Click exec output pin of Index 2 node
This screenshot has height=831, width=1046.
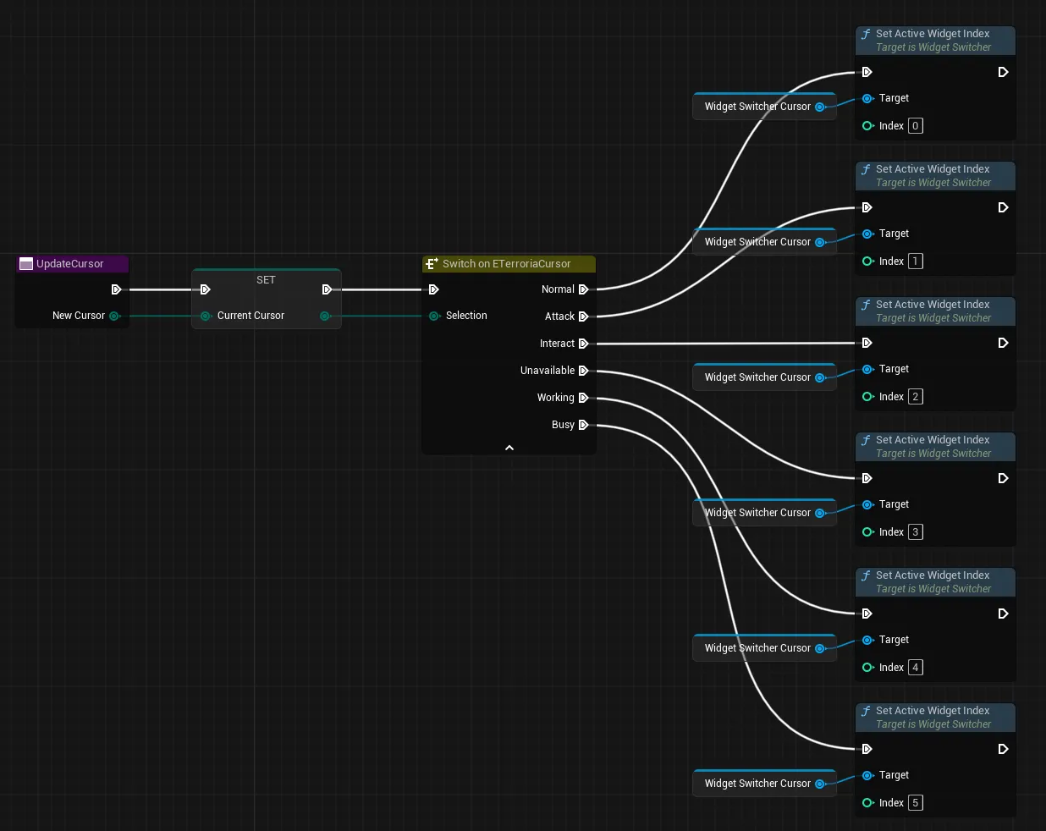pos(1003,343)
